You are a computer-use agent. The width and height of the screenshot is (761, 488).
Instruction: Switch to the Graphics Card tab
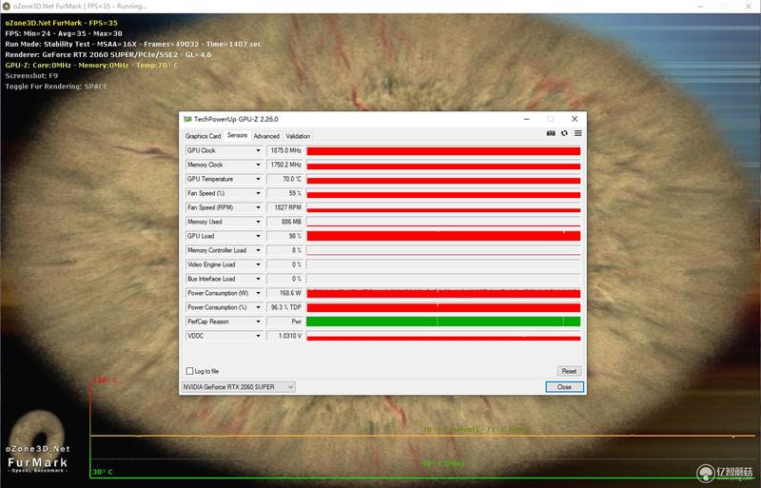coord(203,136)
